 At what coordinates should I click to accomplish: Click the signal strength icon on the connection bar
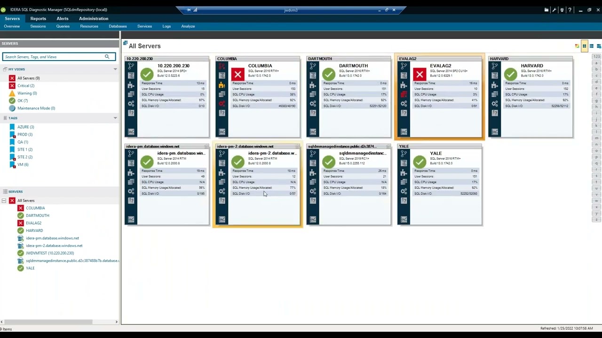(x=195, y=10)
